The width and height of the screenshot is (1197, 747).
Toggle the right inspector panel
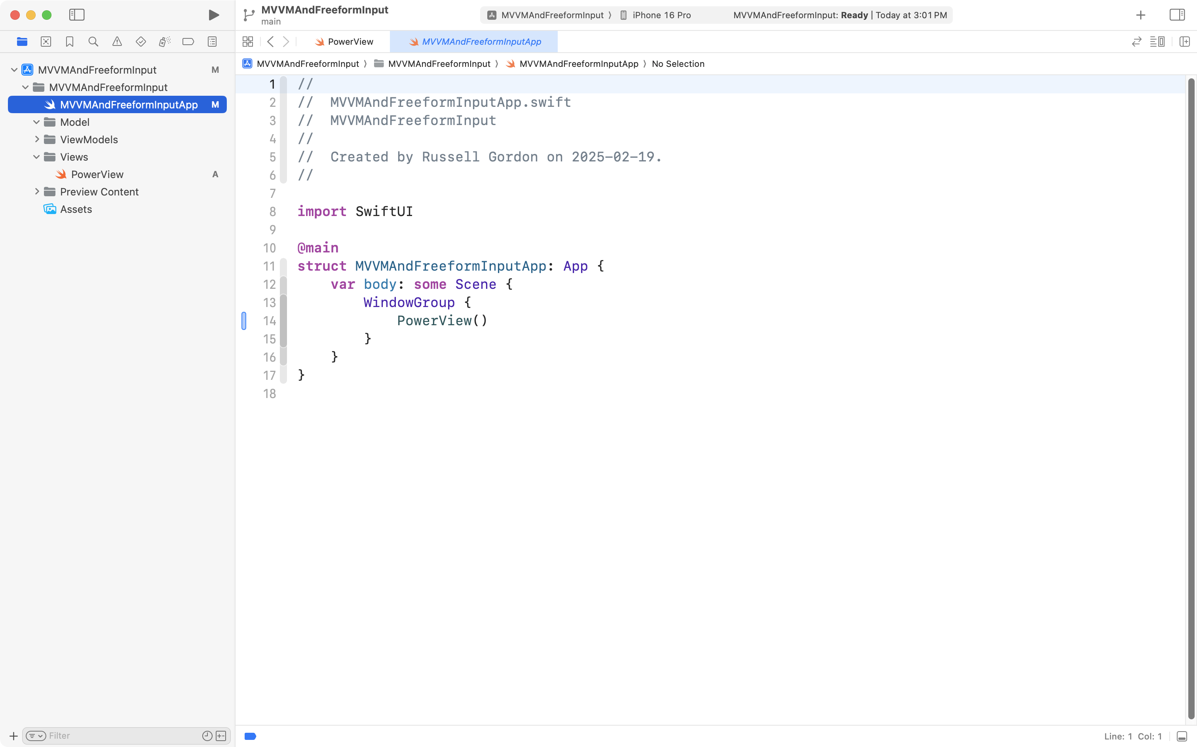(1177, 15)
